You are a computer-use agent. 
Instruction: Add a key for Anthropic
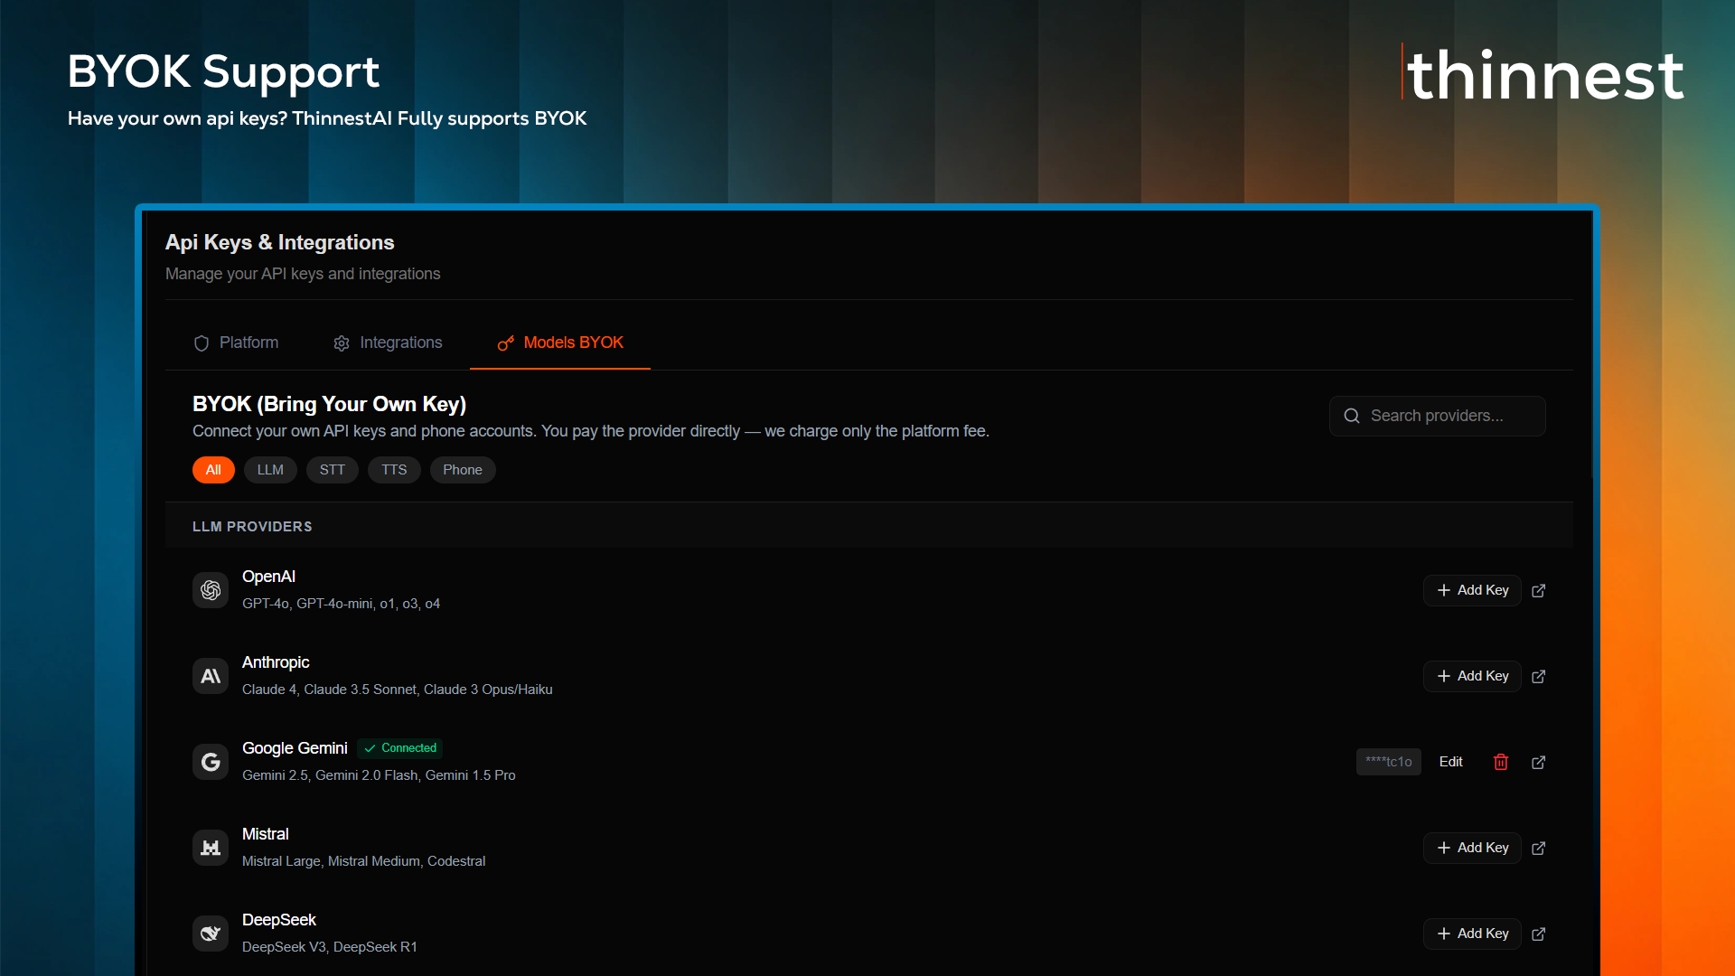[1472, 676]
